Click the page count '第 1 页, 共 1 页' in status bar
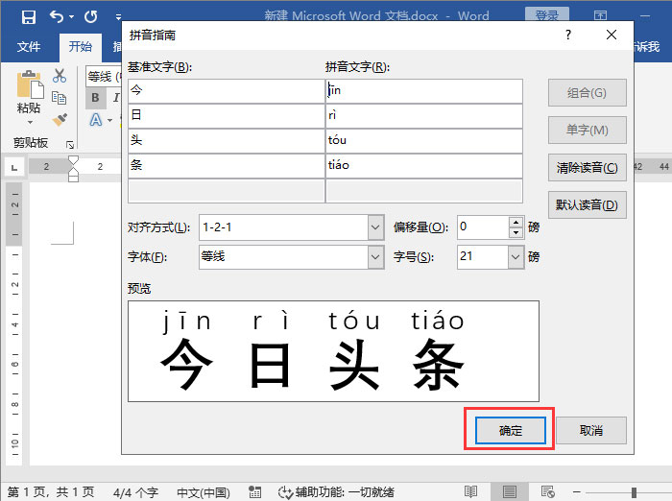 (51, 492)
